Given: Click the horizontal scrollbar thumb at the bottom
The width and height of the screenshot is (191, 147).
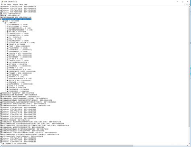Looking at the screenshot, I should (68, 146).
